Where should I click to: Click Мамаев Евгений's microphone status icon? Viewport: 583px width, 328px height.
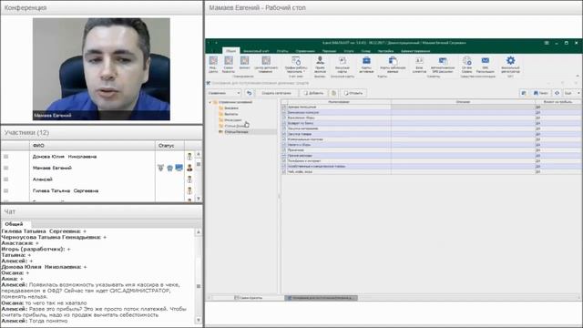pyautogui.click(x=160, y=168)
